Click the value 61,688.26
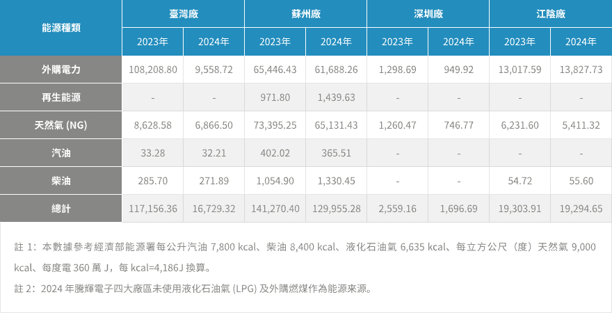The image size is (612, 313). pos(337,70)
